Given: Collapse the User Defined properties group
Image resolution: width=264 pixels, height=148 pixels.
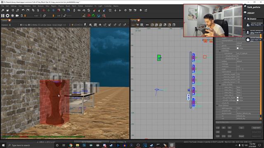Looking at the screenshot, I should 217,106.
